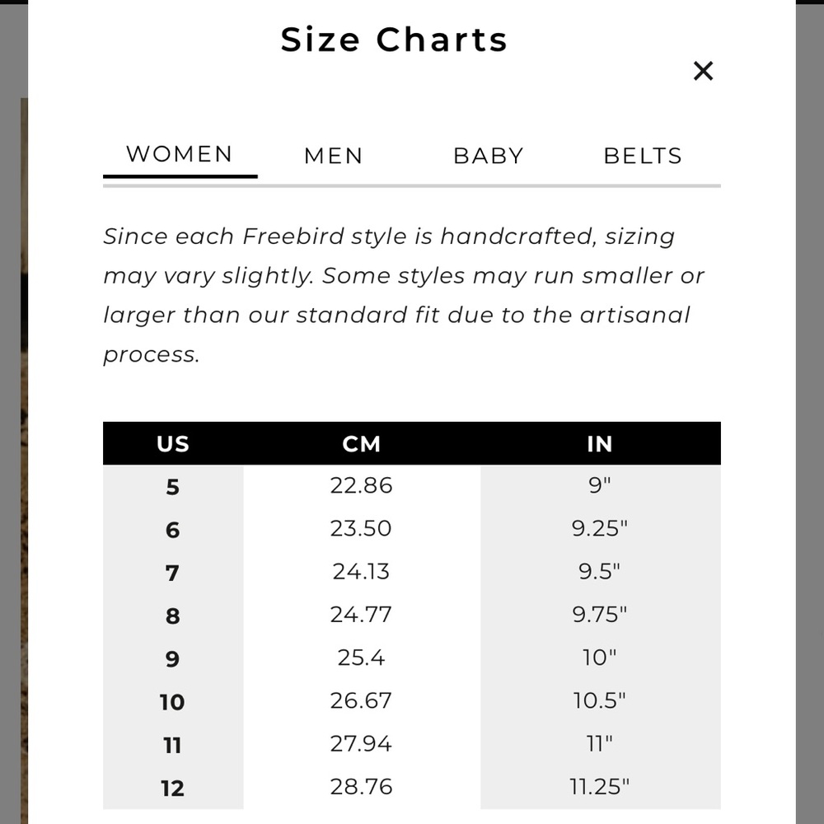This screenshot has width=824, height=824.
Task: Click the 28.76 cm value
Action: pyautogui.click(x=361, y=787)
